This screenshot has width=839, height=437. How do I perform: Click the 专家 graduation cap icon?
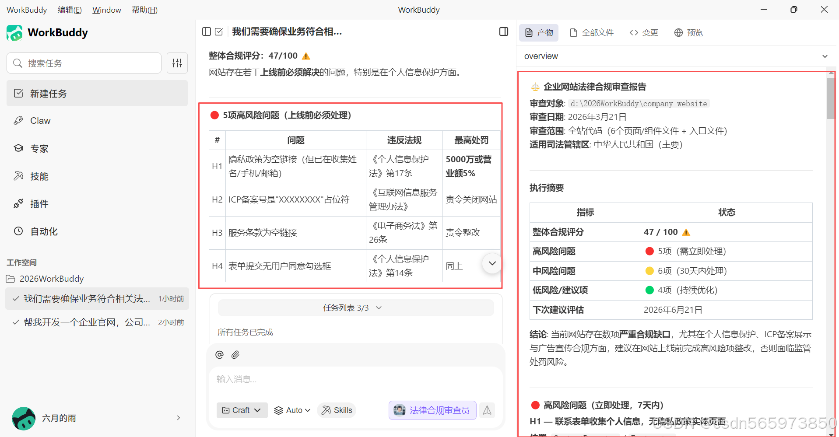(x=18, y=148)
